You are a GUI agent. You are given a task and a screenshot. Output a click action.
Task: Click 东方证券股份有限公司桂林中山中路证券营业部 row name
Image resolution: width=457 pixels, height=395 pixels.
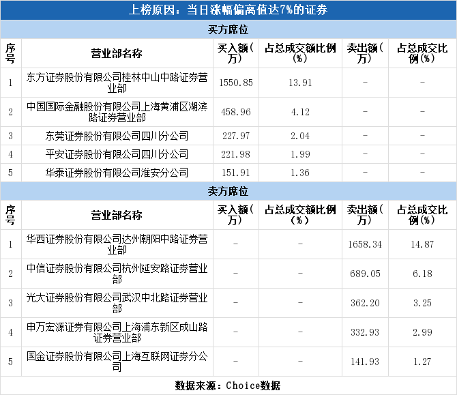tap(117, 83)
